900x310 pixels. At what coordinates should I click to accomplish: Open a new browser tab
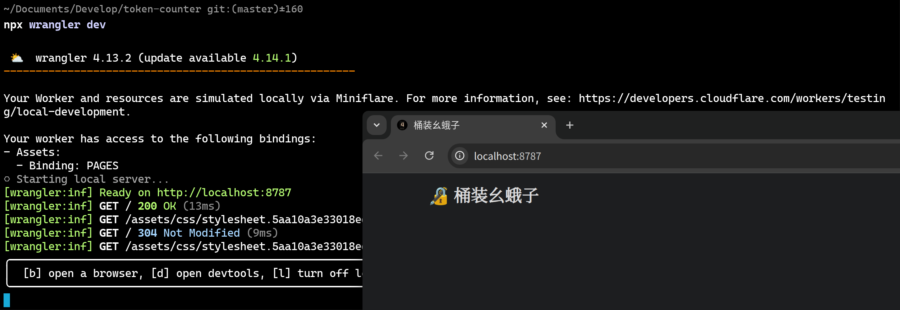click(570, 125)
